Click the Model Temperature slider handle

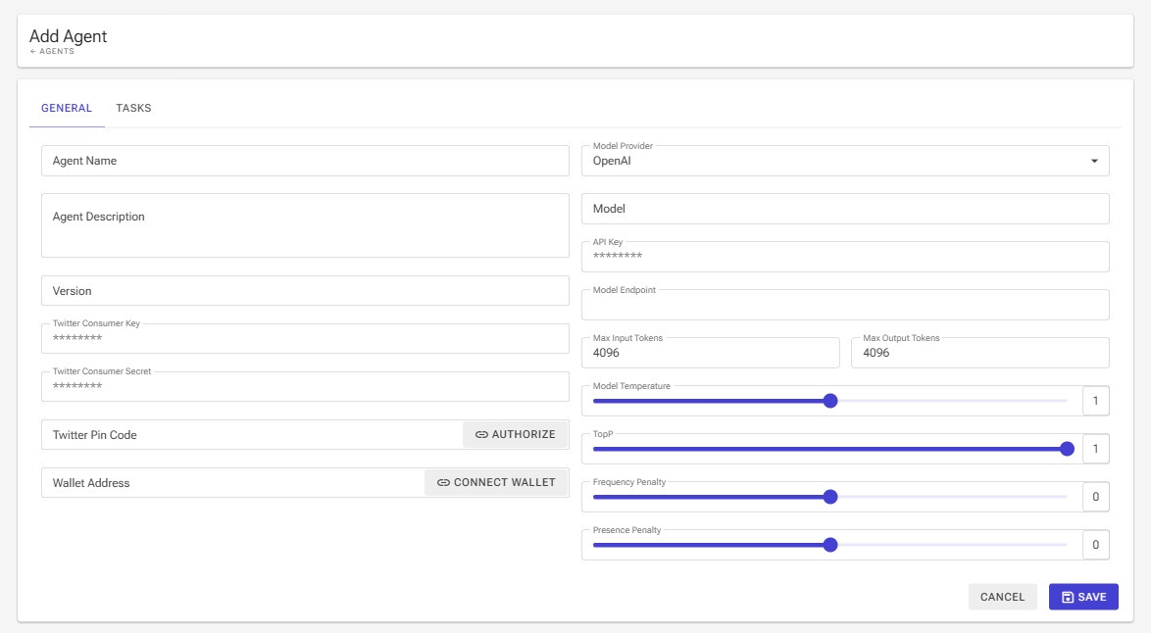click(x=830, y=401)
